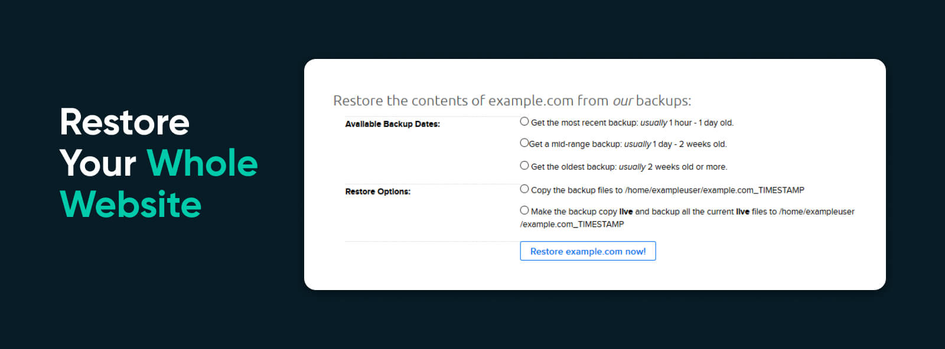
Task: Choose the mid-range backup radio button
Action: pos(524,143)
